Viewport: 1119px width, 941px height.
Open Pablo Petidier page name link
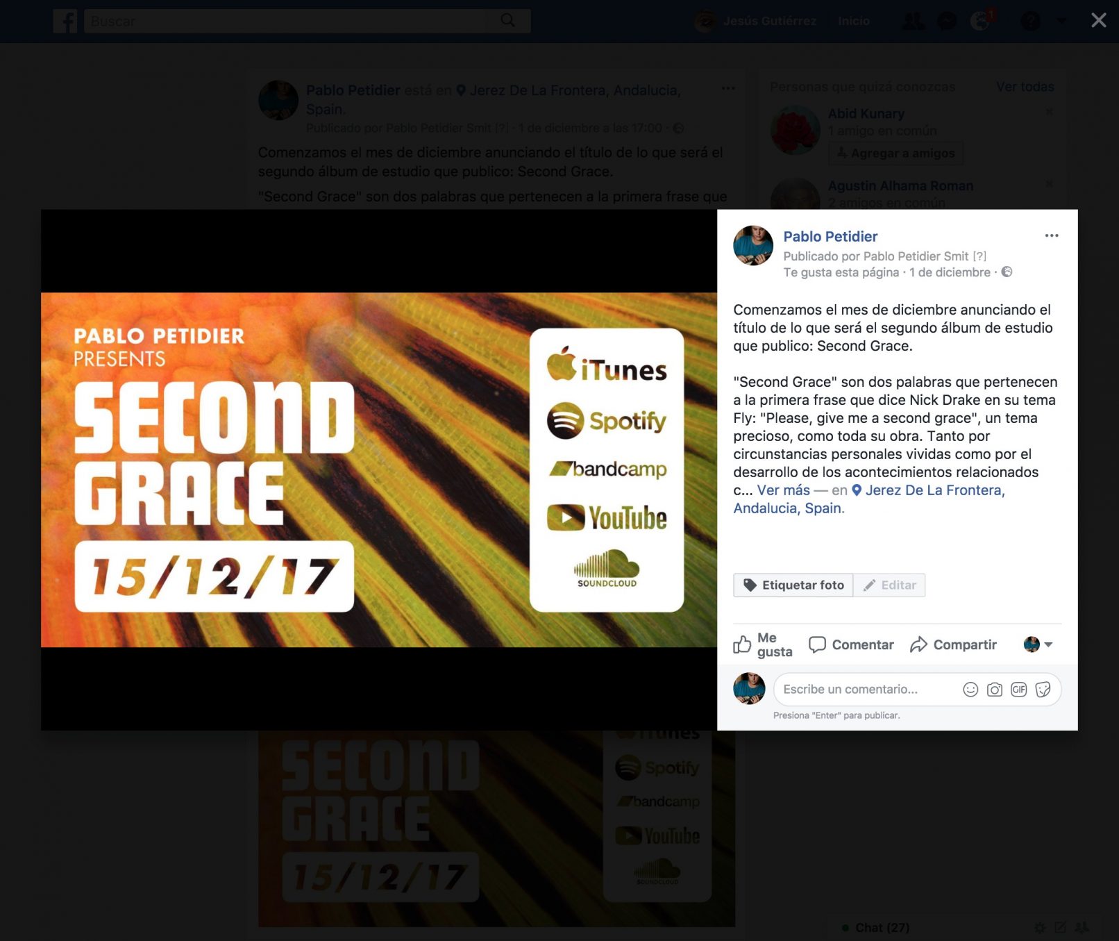830,236
